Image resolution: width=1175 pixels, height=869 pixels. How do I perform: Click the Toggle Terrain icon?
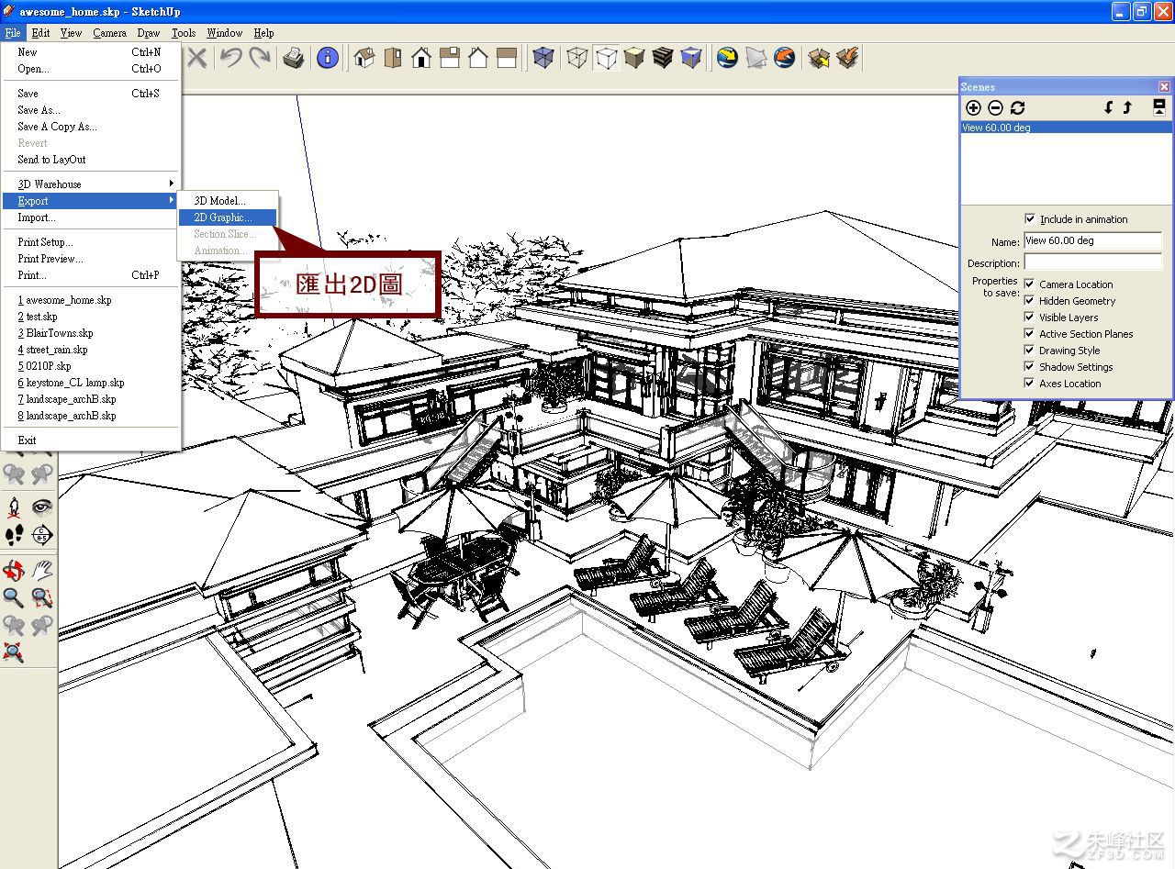755,59
